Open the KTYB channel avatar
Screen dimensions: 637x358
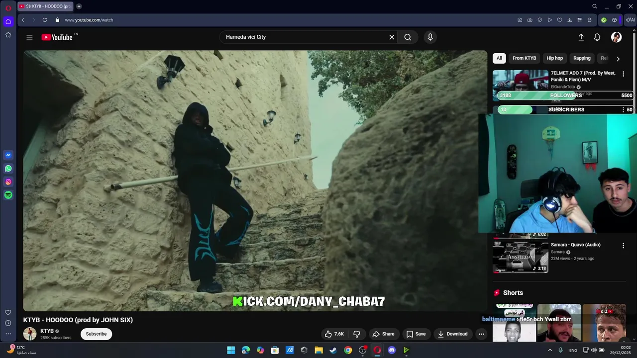[x=30, y=334]
